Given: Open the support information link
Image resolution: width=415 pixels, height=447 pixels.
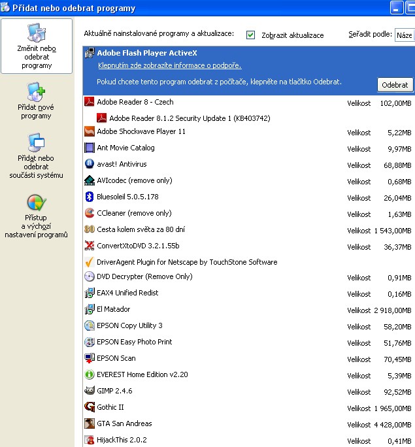Looking at the screenshot, I should (x=169, y=65).
